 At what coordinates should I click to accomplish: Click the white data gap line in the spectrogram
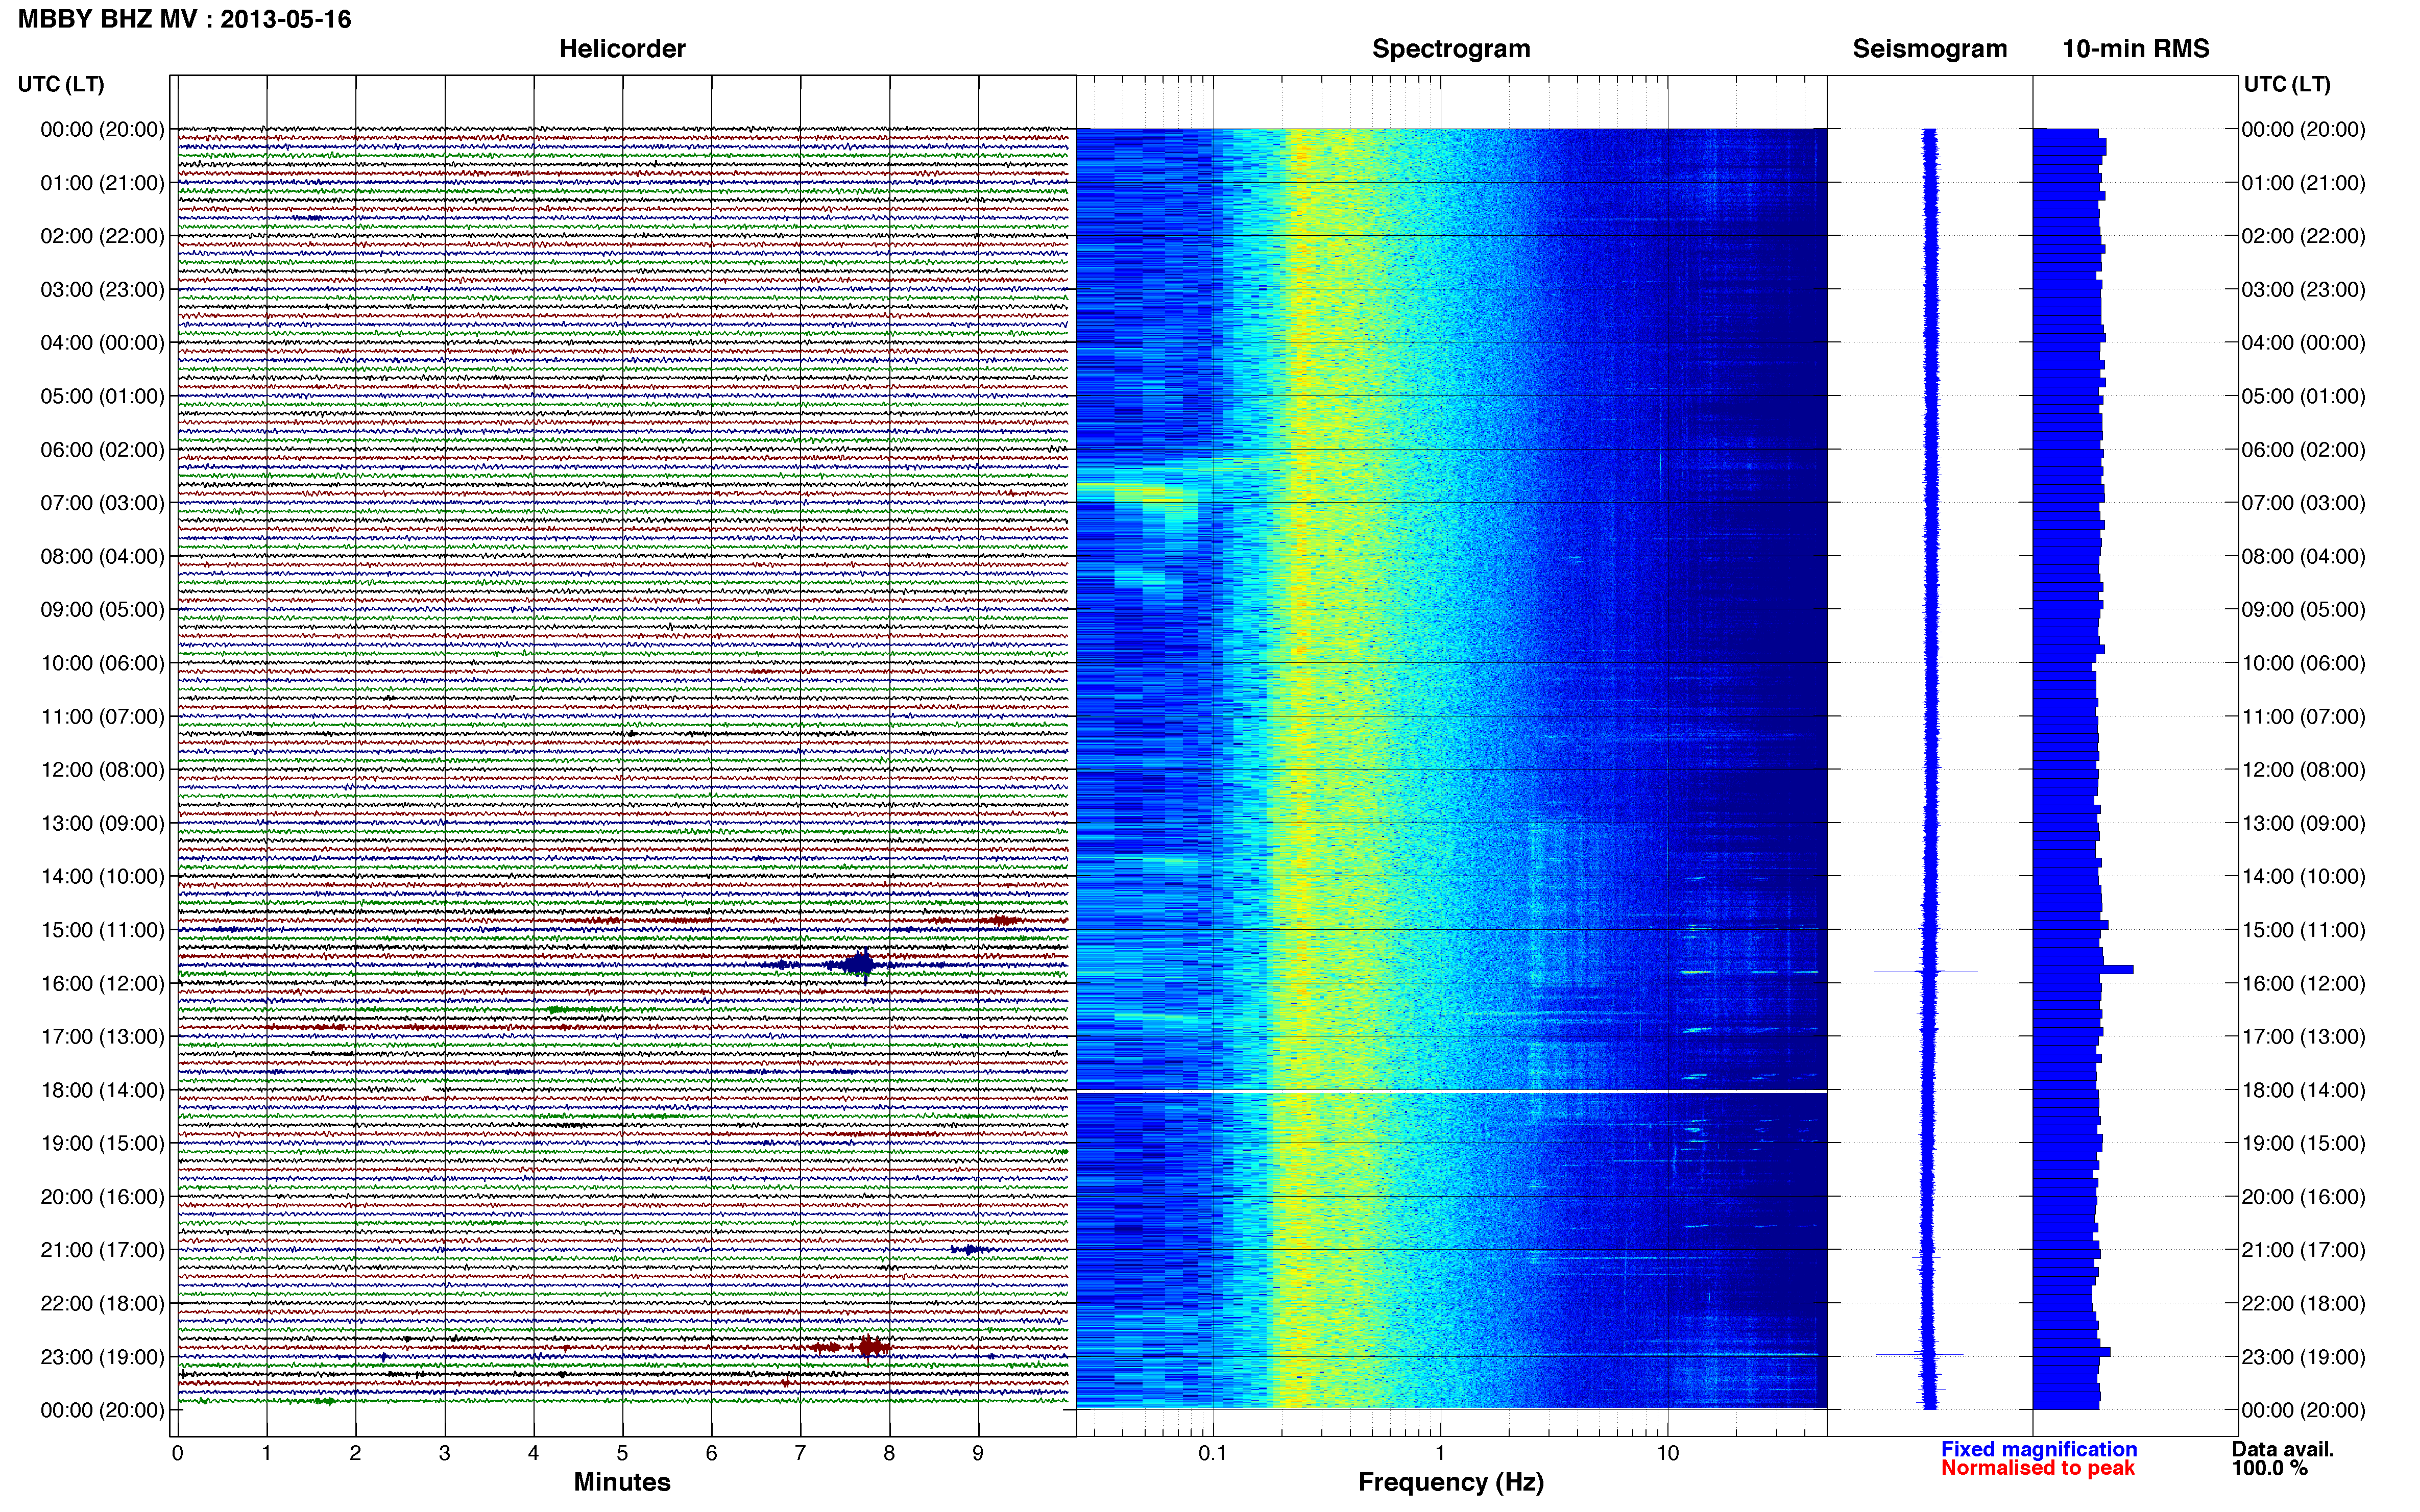[1451, 1091]
